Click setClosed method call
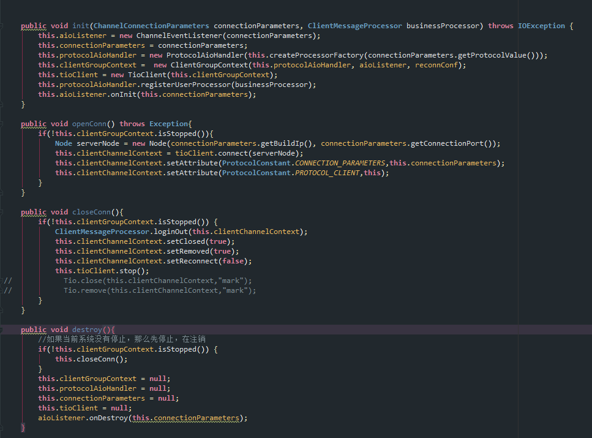 click(185, 241)
